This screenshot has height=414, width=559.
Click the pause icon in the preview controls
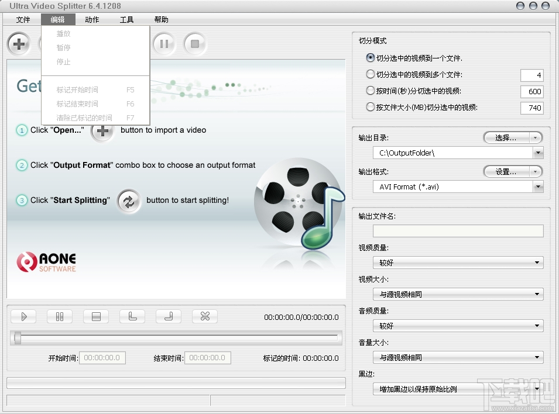point(60,316)
